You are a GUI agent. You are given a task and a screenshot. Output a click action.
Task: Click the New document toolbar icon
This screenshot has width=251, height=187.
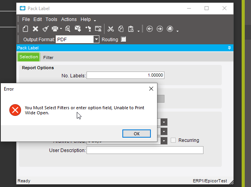click(25, 29)
